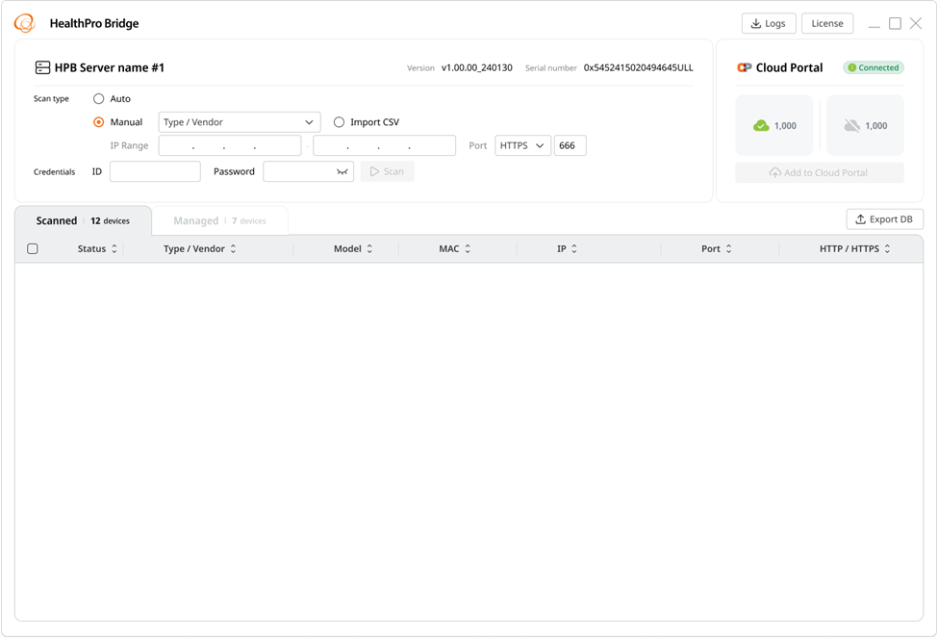Open the Type / Vendor dropdown

[x=240, y=122]
